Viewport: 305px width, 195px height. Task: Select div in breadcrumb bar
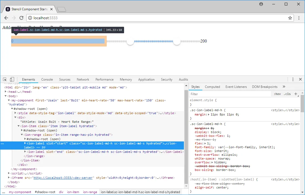61,192
